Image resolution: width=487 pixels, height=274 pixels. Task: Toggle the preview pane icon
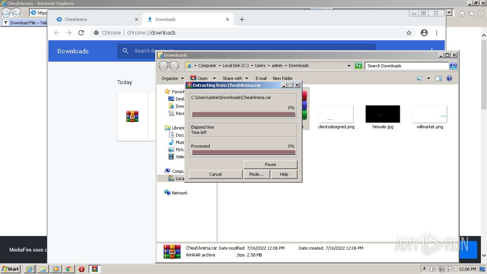439,78
